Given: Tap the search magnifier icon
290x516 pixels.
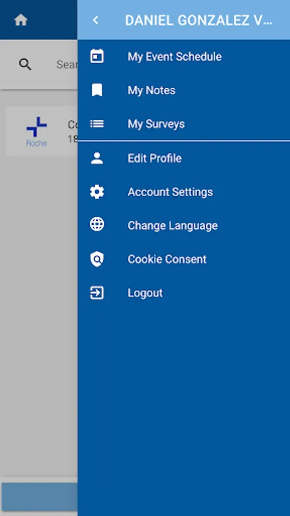Looking at the screenshot, I should (25, 64).
